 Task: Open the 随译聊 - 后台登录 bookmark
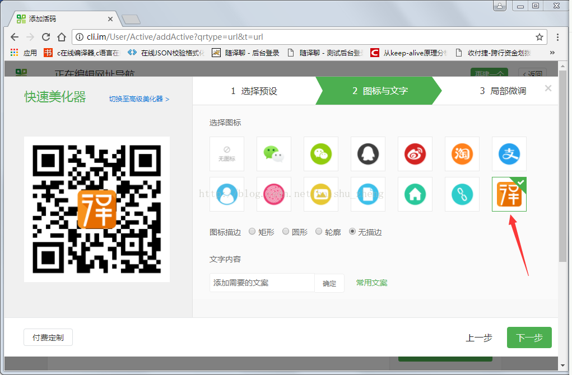(246, 53)
